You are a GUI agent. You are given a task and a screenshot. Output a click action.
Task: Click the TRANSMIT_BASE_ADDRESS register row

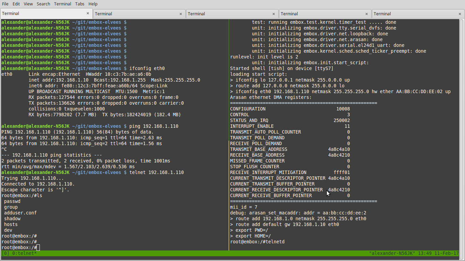(290, 149)
